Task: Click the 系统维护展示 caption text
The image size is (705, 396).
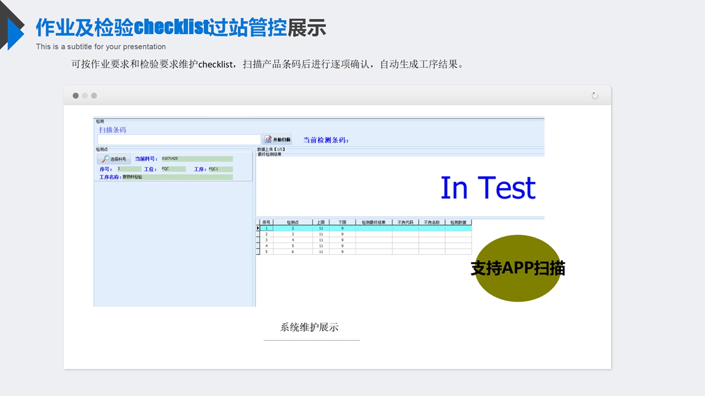Action: tap(310, 328)
